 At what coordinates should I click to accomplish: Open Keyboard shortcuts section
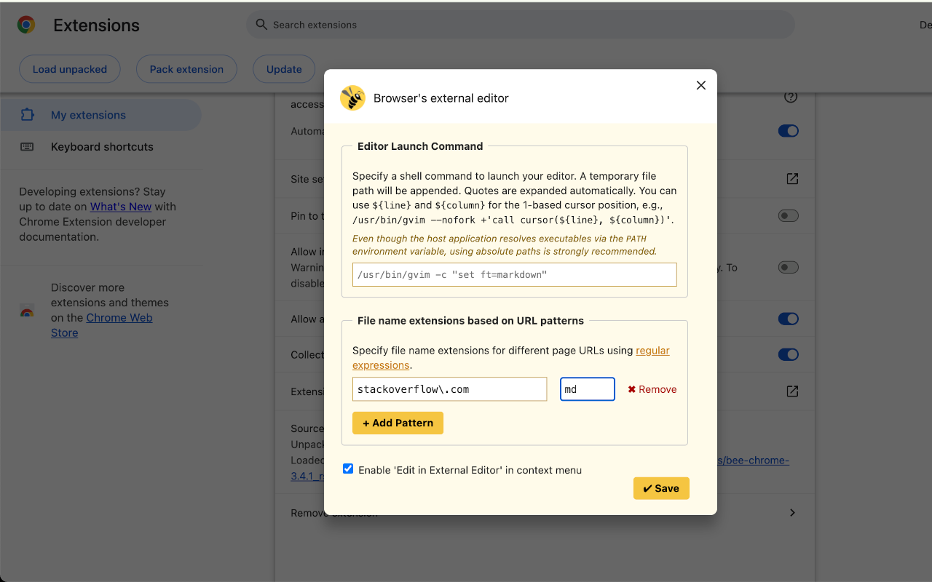pyautogui.click(x=100, y=146)
